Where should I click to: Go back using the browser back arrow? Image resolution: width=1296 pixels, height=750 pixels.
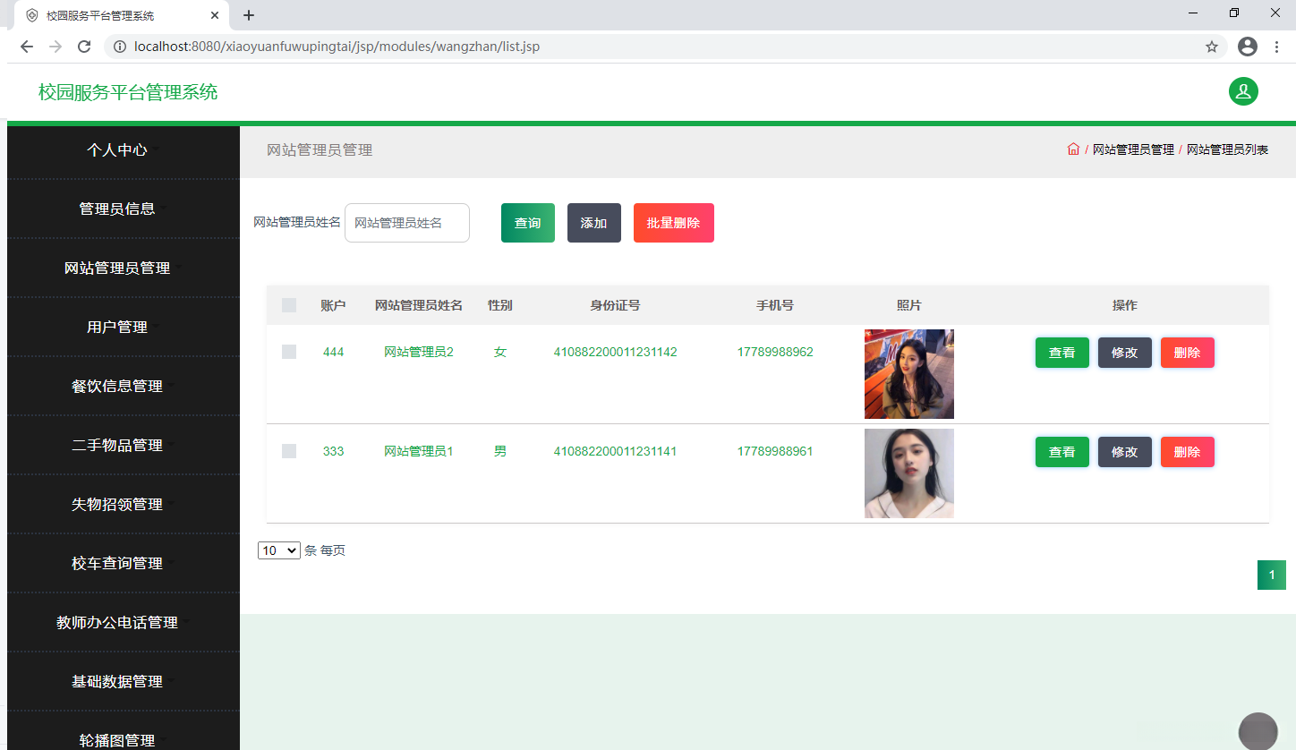26,47
